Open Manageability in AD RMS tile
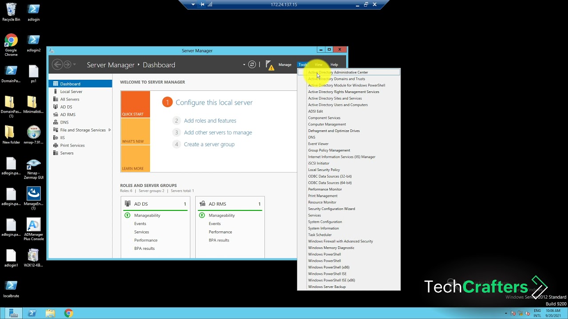568x319 pixels. (222, 215)
